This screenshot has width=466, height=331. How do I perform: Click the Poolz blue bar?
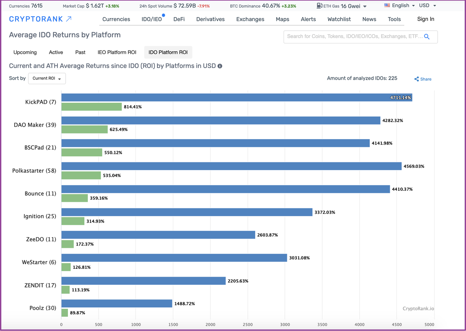tap(117, 304)
